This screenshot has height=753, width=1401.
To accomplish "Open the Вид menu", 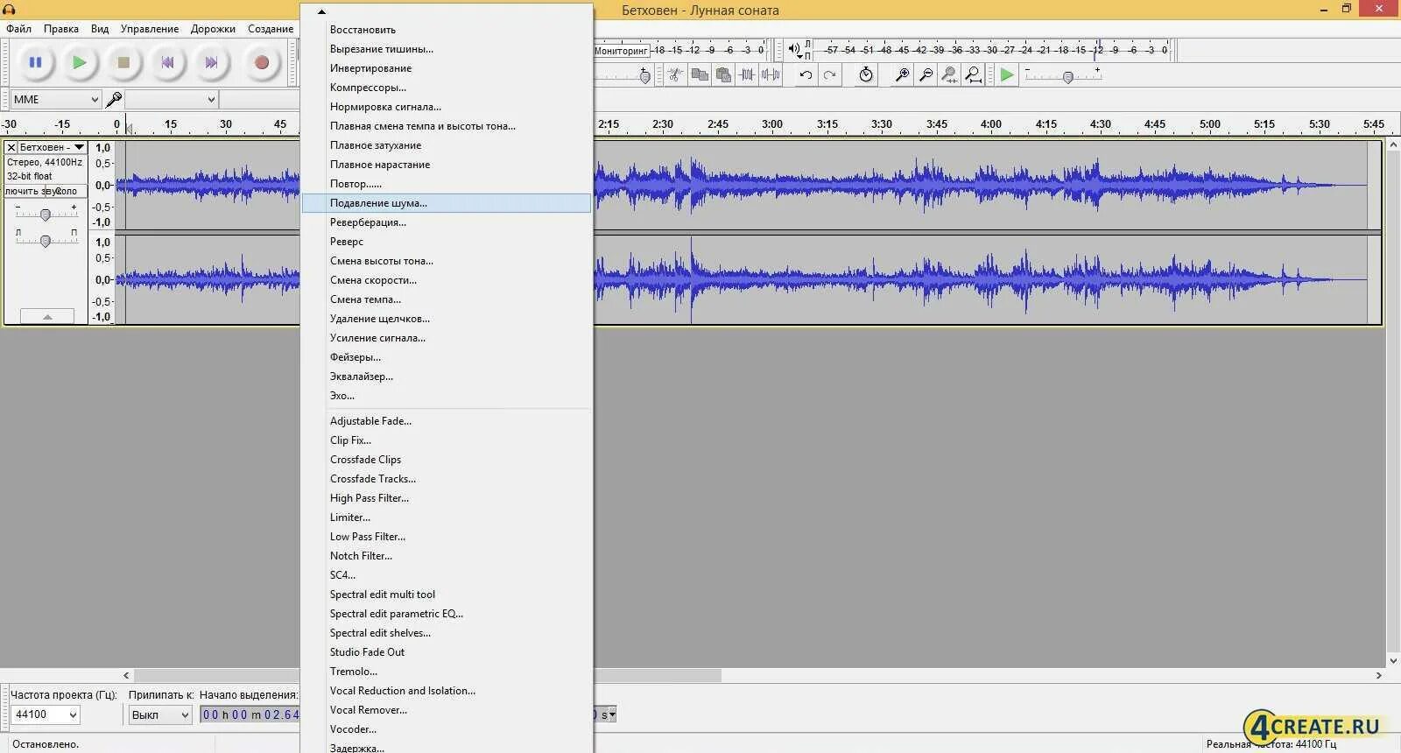I will point(100,29).
